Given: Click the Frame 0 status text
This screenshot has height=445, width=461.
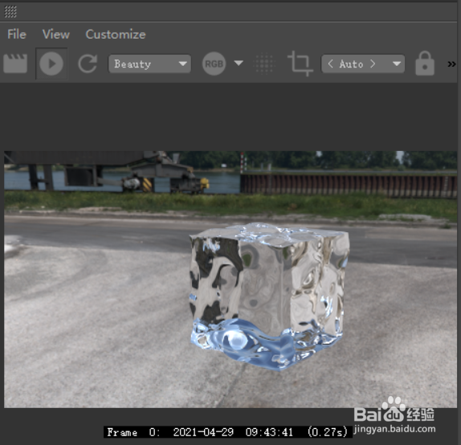Looking at the screenshot, I should point(228,432).
